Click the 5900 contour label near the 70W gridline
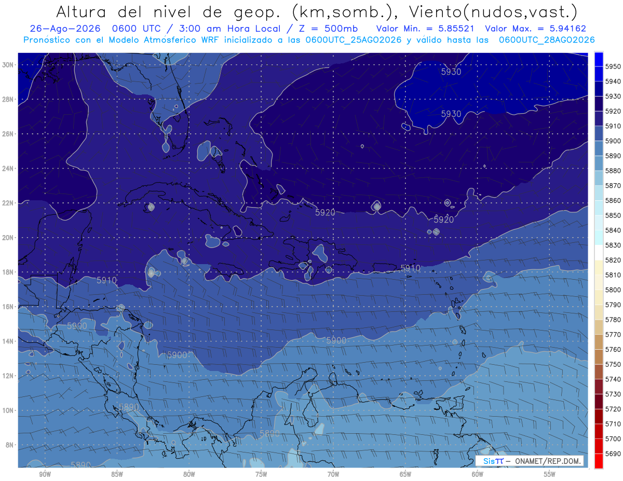 pos(336,340)
